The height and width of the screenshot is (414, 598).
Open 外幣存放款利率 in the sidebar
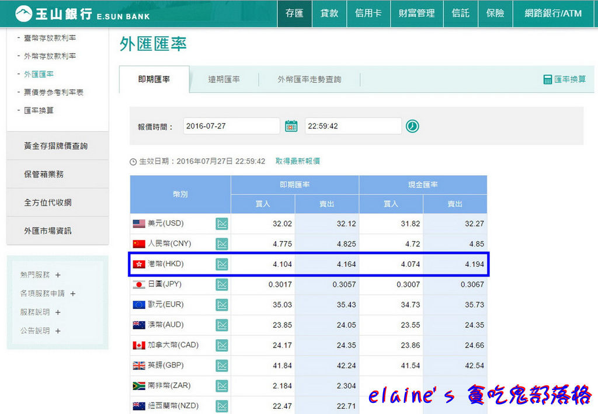click(x=50, y=56)
